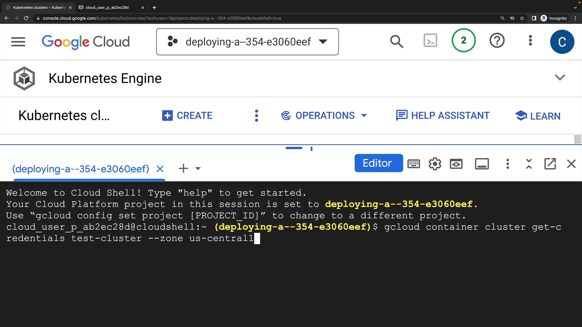This screenshot has height=327, width=582.
Task: Open web preview in Cloud Shell
Action: point(456,164)
